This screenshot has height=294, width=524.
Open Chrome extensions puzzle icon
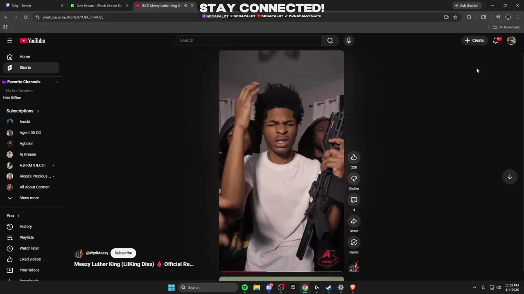click(x=469, y=17)
